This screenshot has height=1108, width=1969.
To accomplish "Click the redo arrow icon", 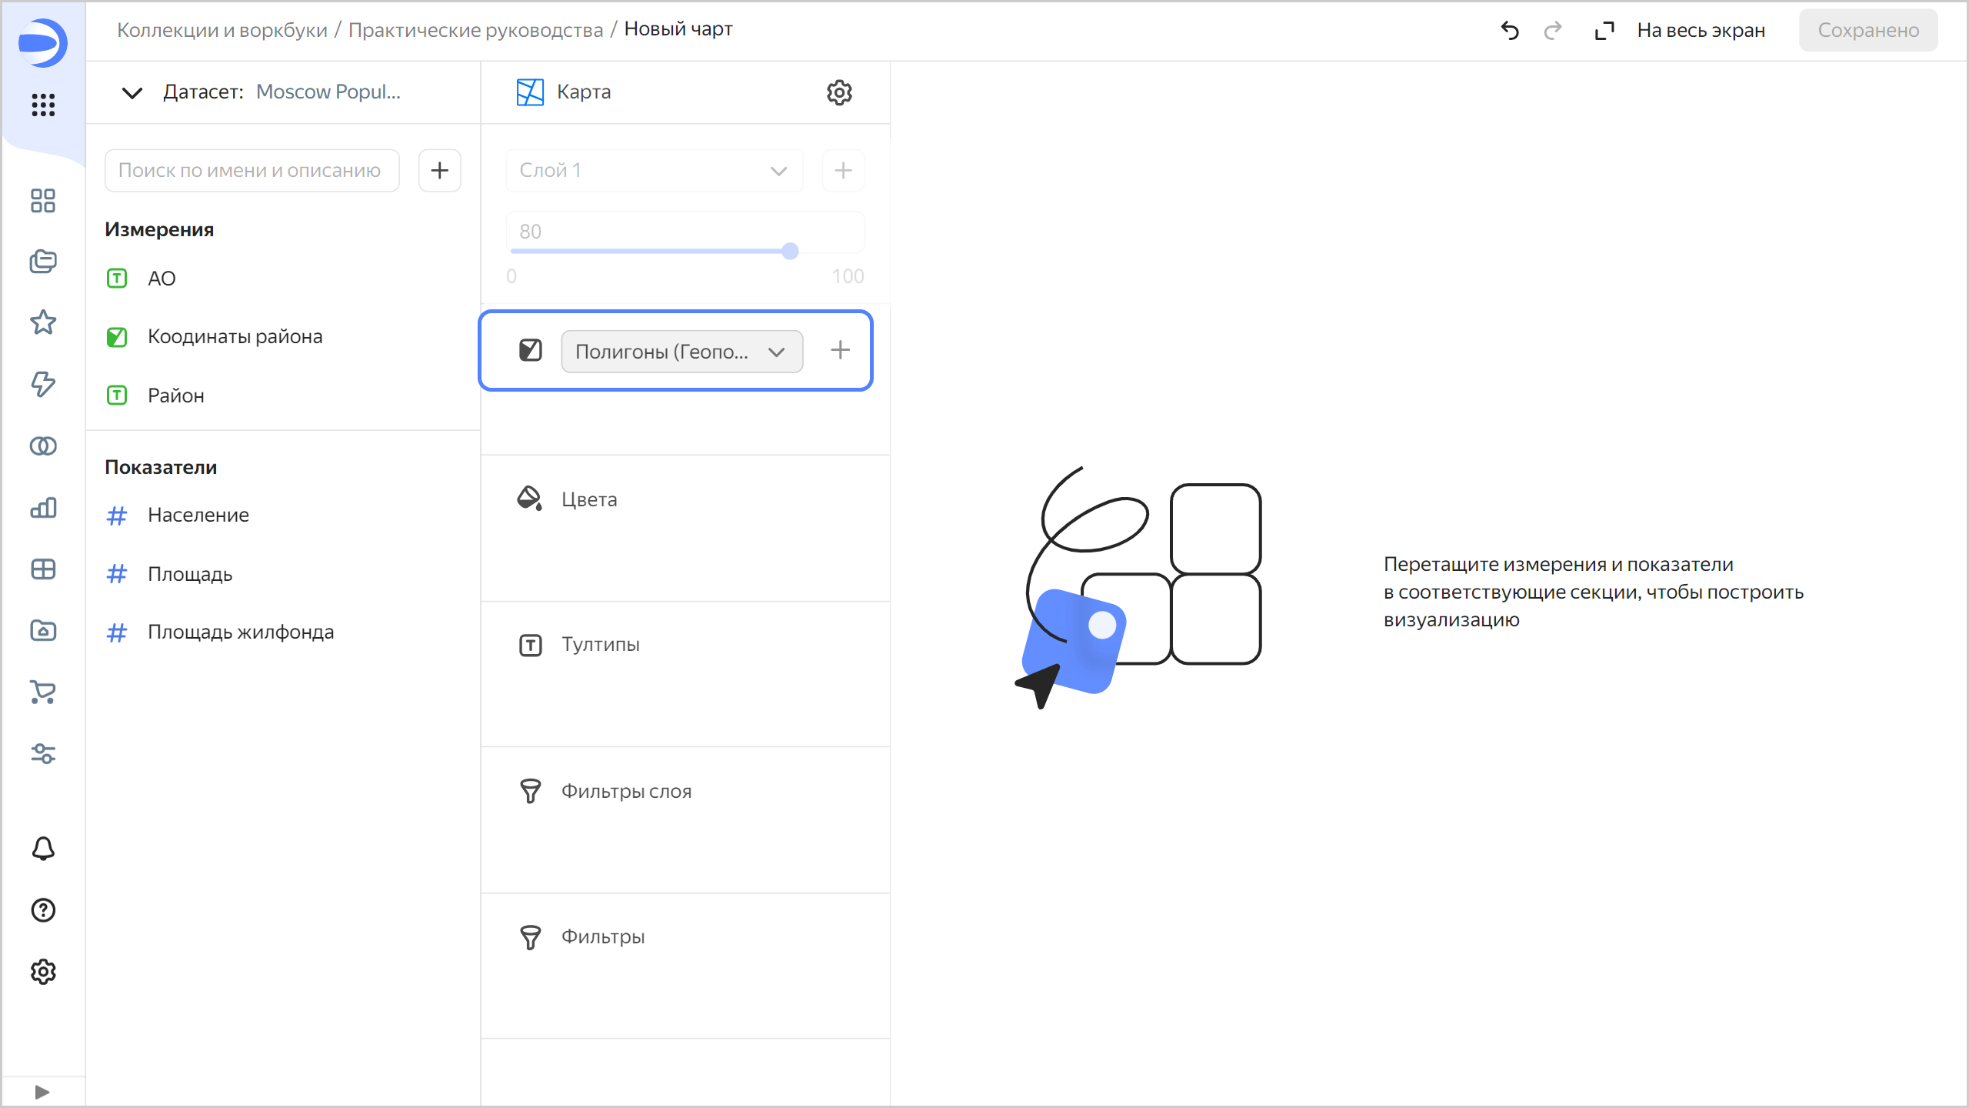I will 1553,31.
